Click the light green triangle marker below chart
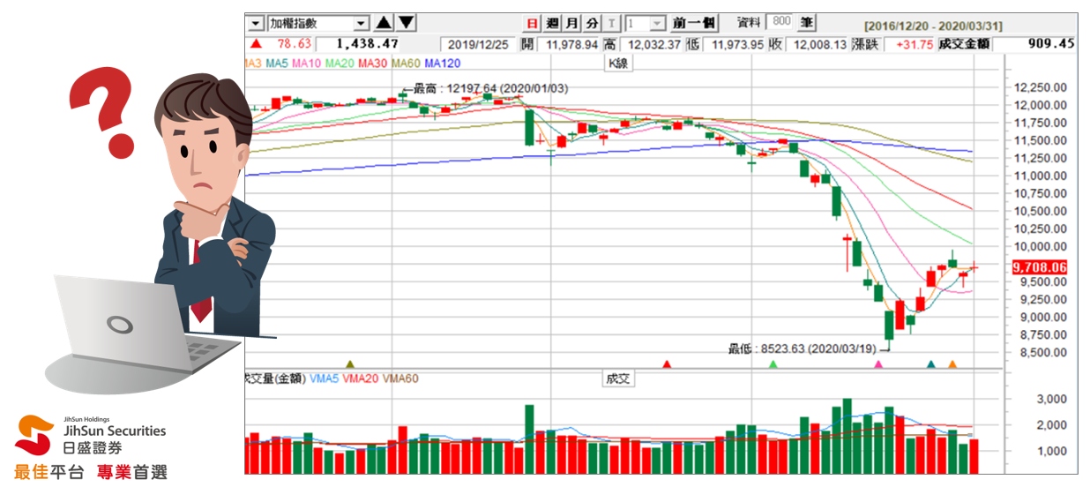 773,363
